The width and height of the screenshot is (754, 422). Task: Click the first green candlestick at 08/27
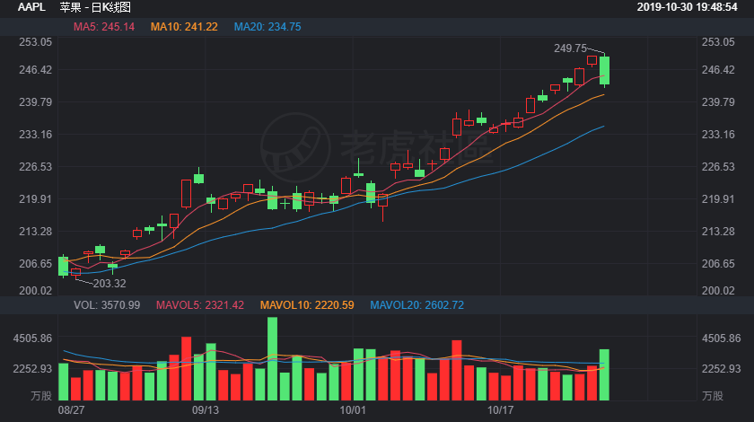tap(63, 266)
